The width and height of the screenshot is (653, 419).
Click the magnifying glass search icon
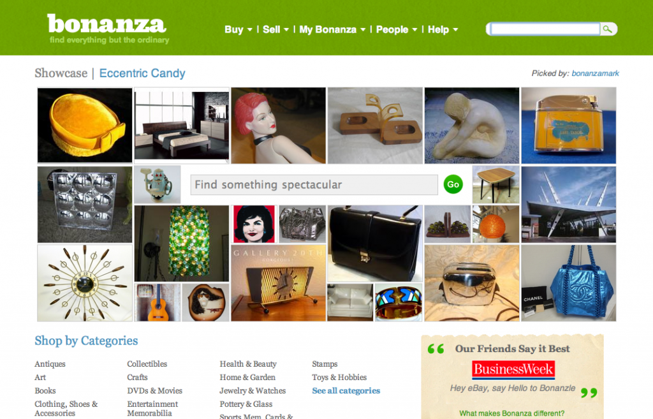tap(608, 29)
